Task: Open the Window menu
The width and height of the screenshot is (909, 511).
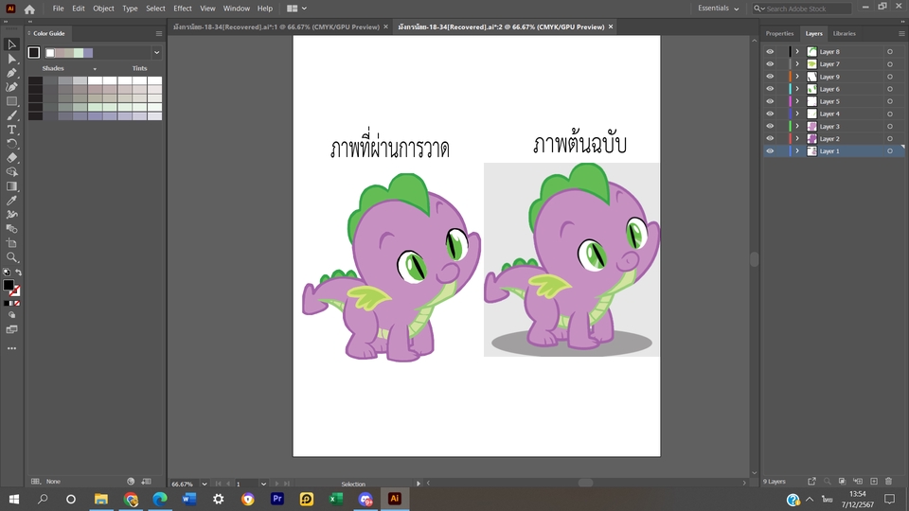Action: (237, 9)
